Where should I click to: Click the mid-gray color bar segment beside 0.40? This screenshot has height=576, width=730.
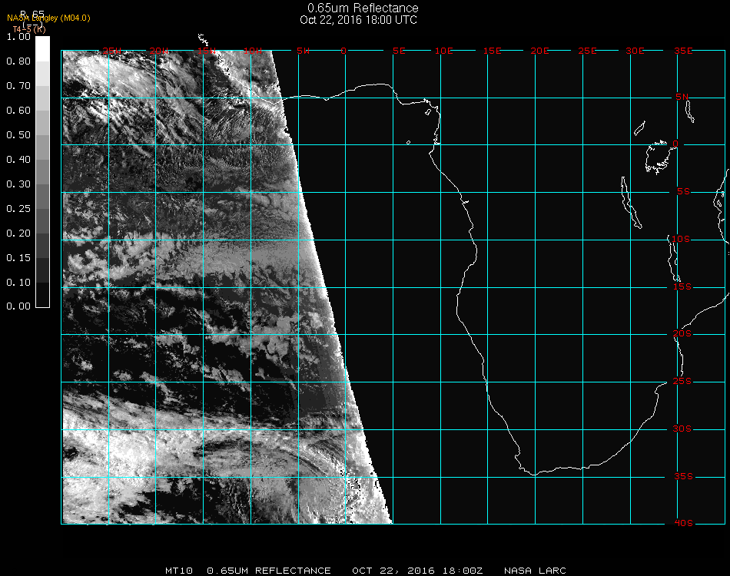[42, 172]
